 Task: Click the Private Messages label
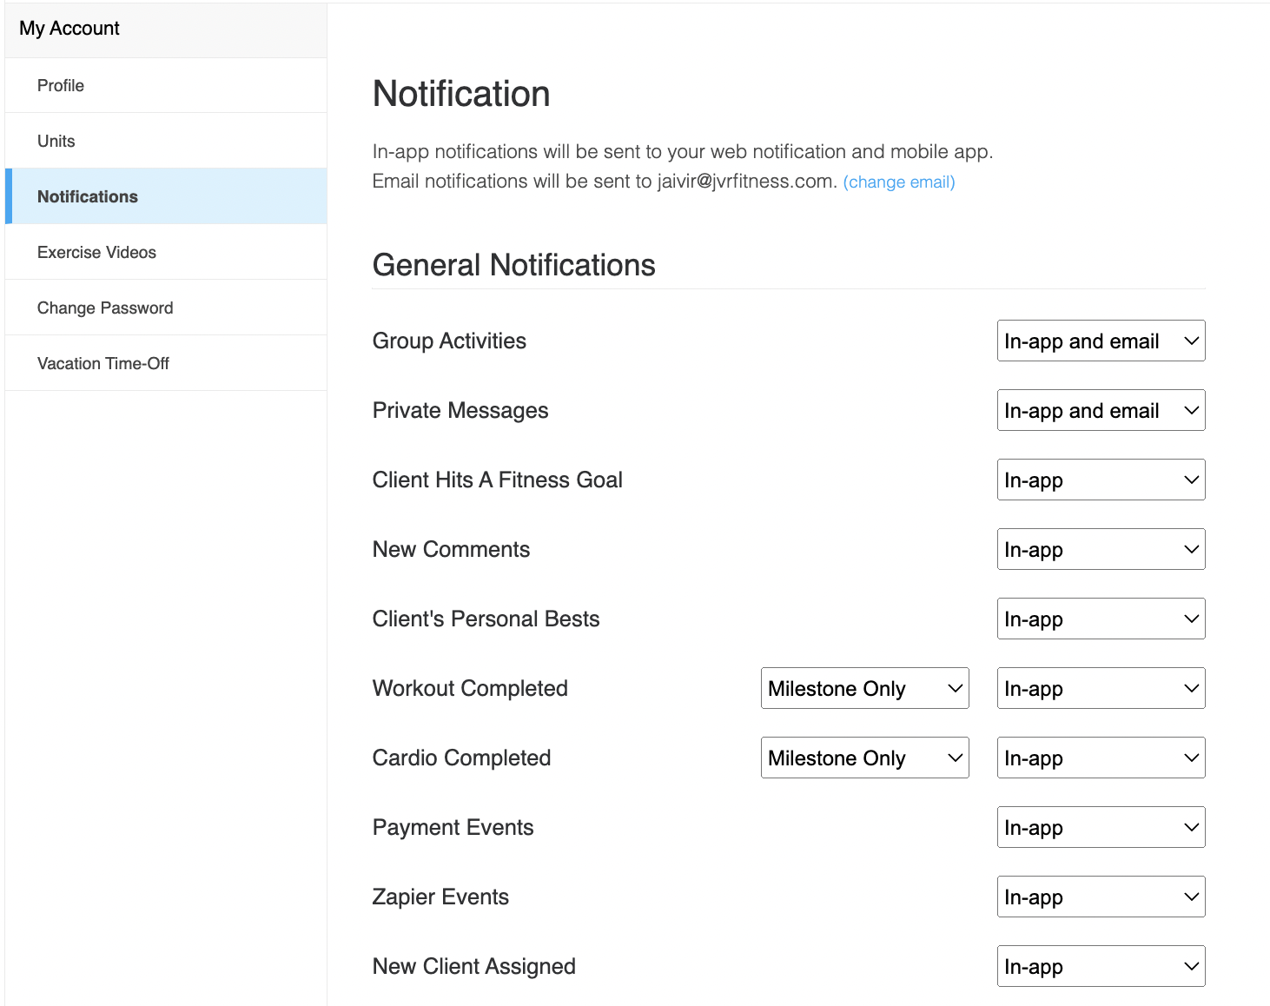click(460, 410)
